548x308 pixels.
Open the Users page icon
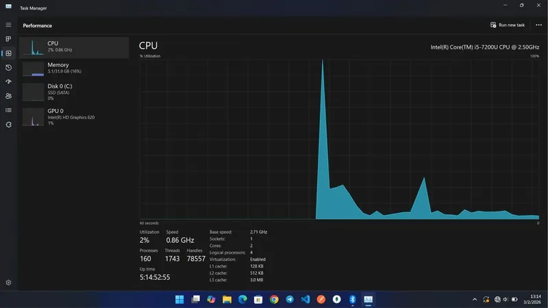click(x=8, y=96)
